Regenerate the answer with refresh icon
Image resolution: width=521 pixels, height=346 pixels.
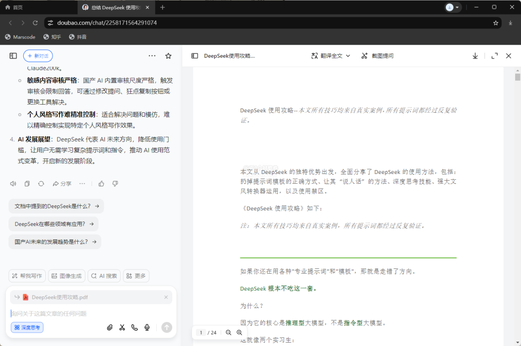pos(41,184)
